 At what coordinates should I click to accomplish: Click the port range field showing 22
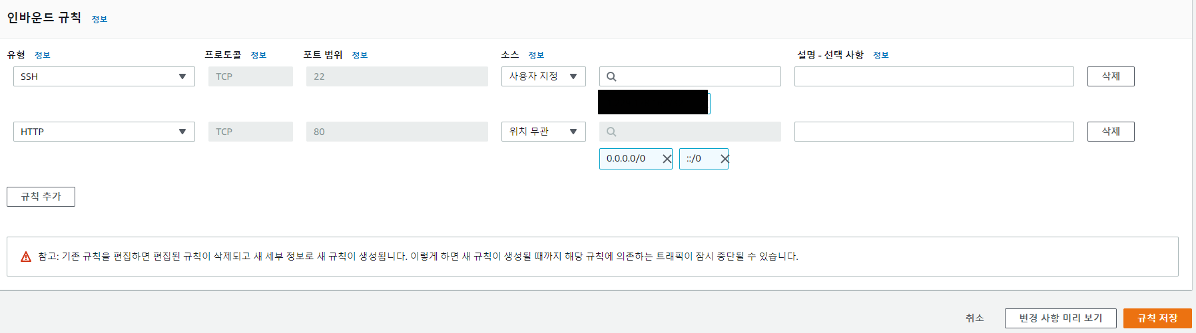tap(397, 76)
